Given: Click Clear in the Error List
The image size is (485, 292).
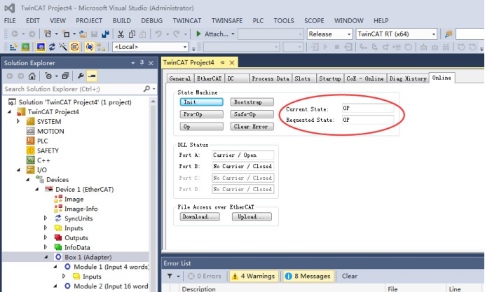Looking at the screenshot, I should (x=350, y=276).
